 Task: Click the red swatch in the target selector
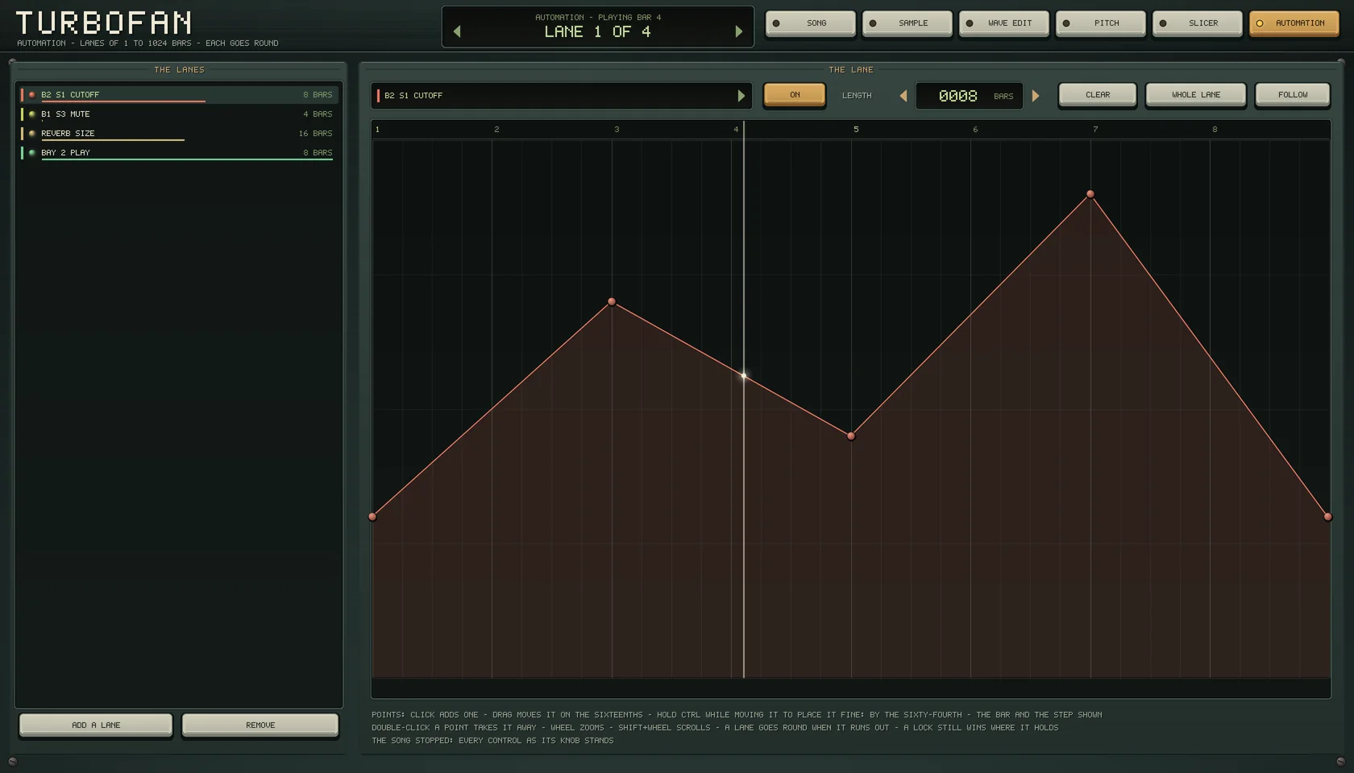click(378, 96)
